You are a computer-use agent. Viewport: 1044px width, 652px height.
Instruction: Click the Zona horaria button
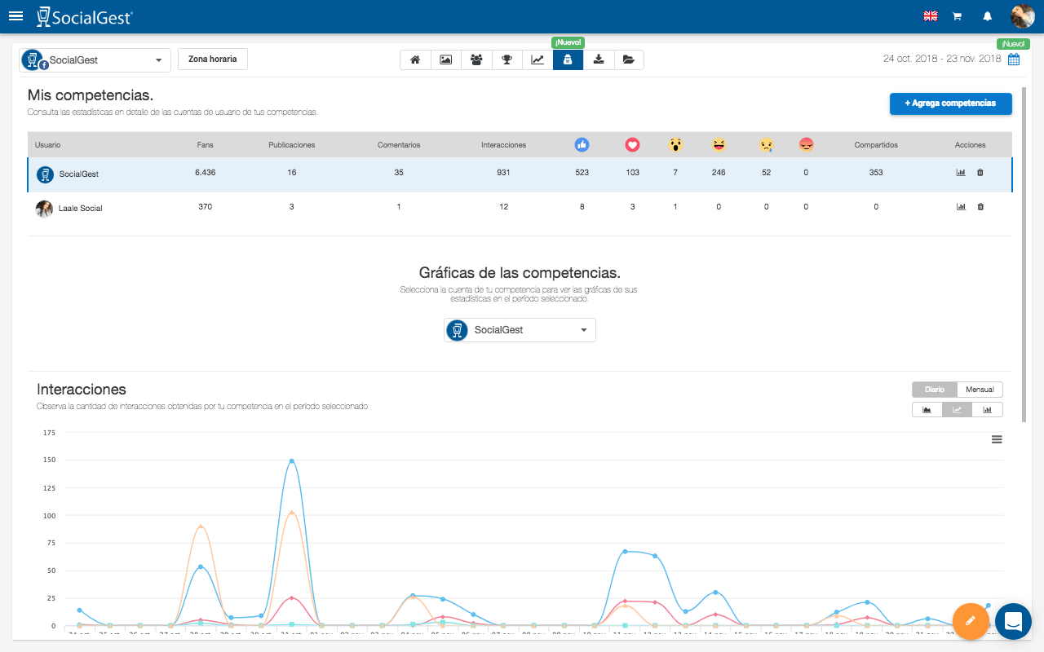[213, 59]
